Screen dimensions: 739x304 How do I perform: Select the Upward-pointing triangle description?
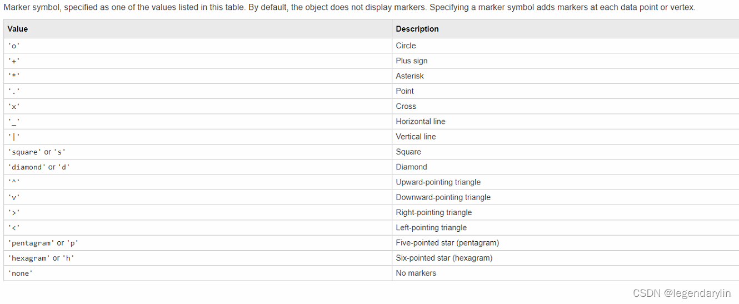pos(438,182)
